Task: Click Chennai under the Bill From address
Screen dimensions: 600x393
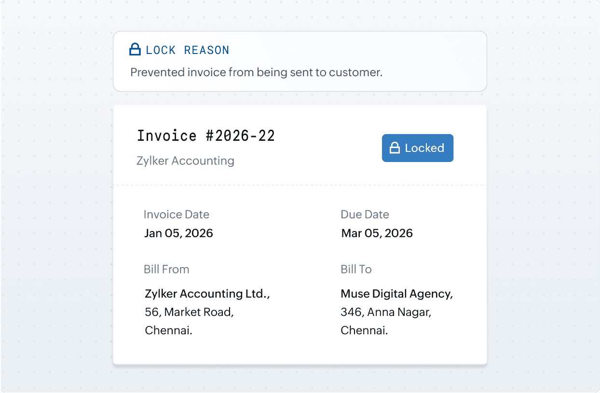Action: [x=168, y=330]
